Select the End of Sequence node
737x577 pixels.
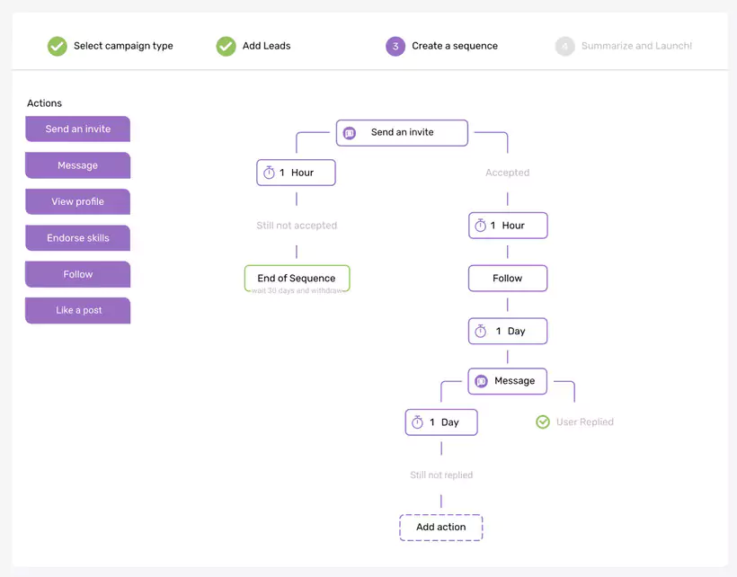pyautogui.click(x=297, y=279)
